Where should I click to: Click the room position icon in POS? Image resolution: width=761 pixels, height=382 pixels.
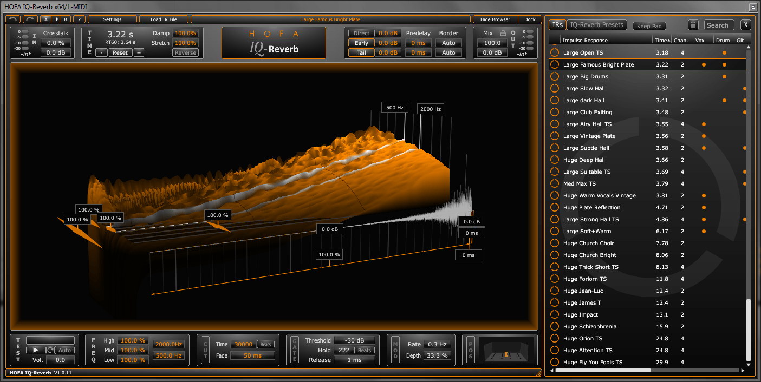(x=505, y=350)
